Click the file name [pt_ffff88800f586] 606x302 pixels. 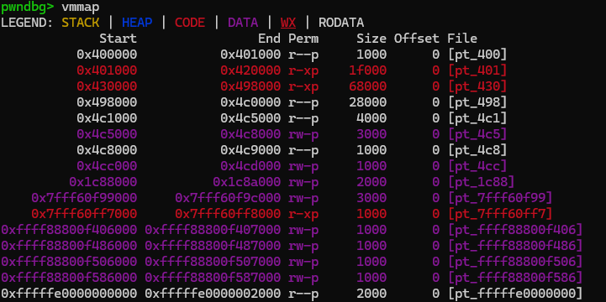pyautogui.click(x=515, y=277)
